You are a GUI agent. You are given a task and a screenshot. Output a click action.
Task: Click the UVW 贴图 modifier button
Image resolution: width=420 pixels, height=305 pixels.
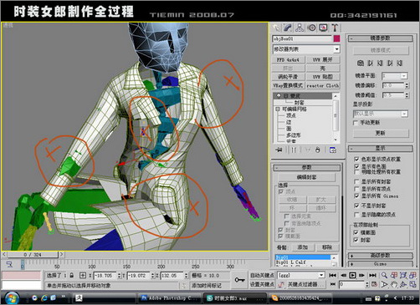(x=323, y=77)
